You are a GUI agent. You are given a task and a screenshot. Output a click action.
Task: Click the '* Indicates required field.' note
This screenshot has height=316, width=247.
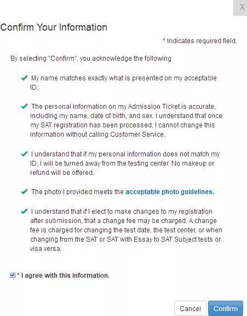point(200,41)
